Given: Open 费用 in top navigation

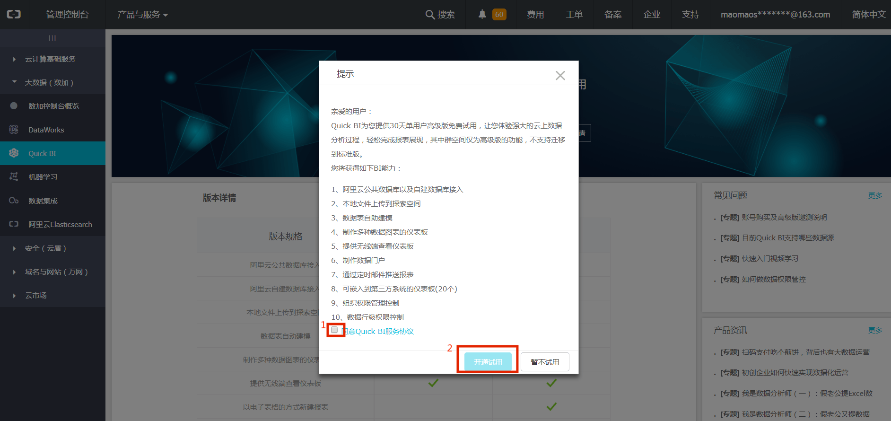Looking at the screenshot, I should (x=535, y=15).
